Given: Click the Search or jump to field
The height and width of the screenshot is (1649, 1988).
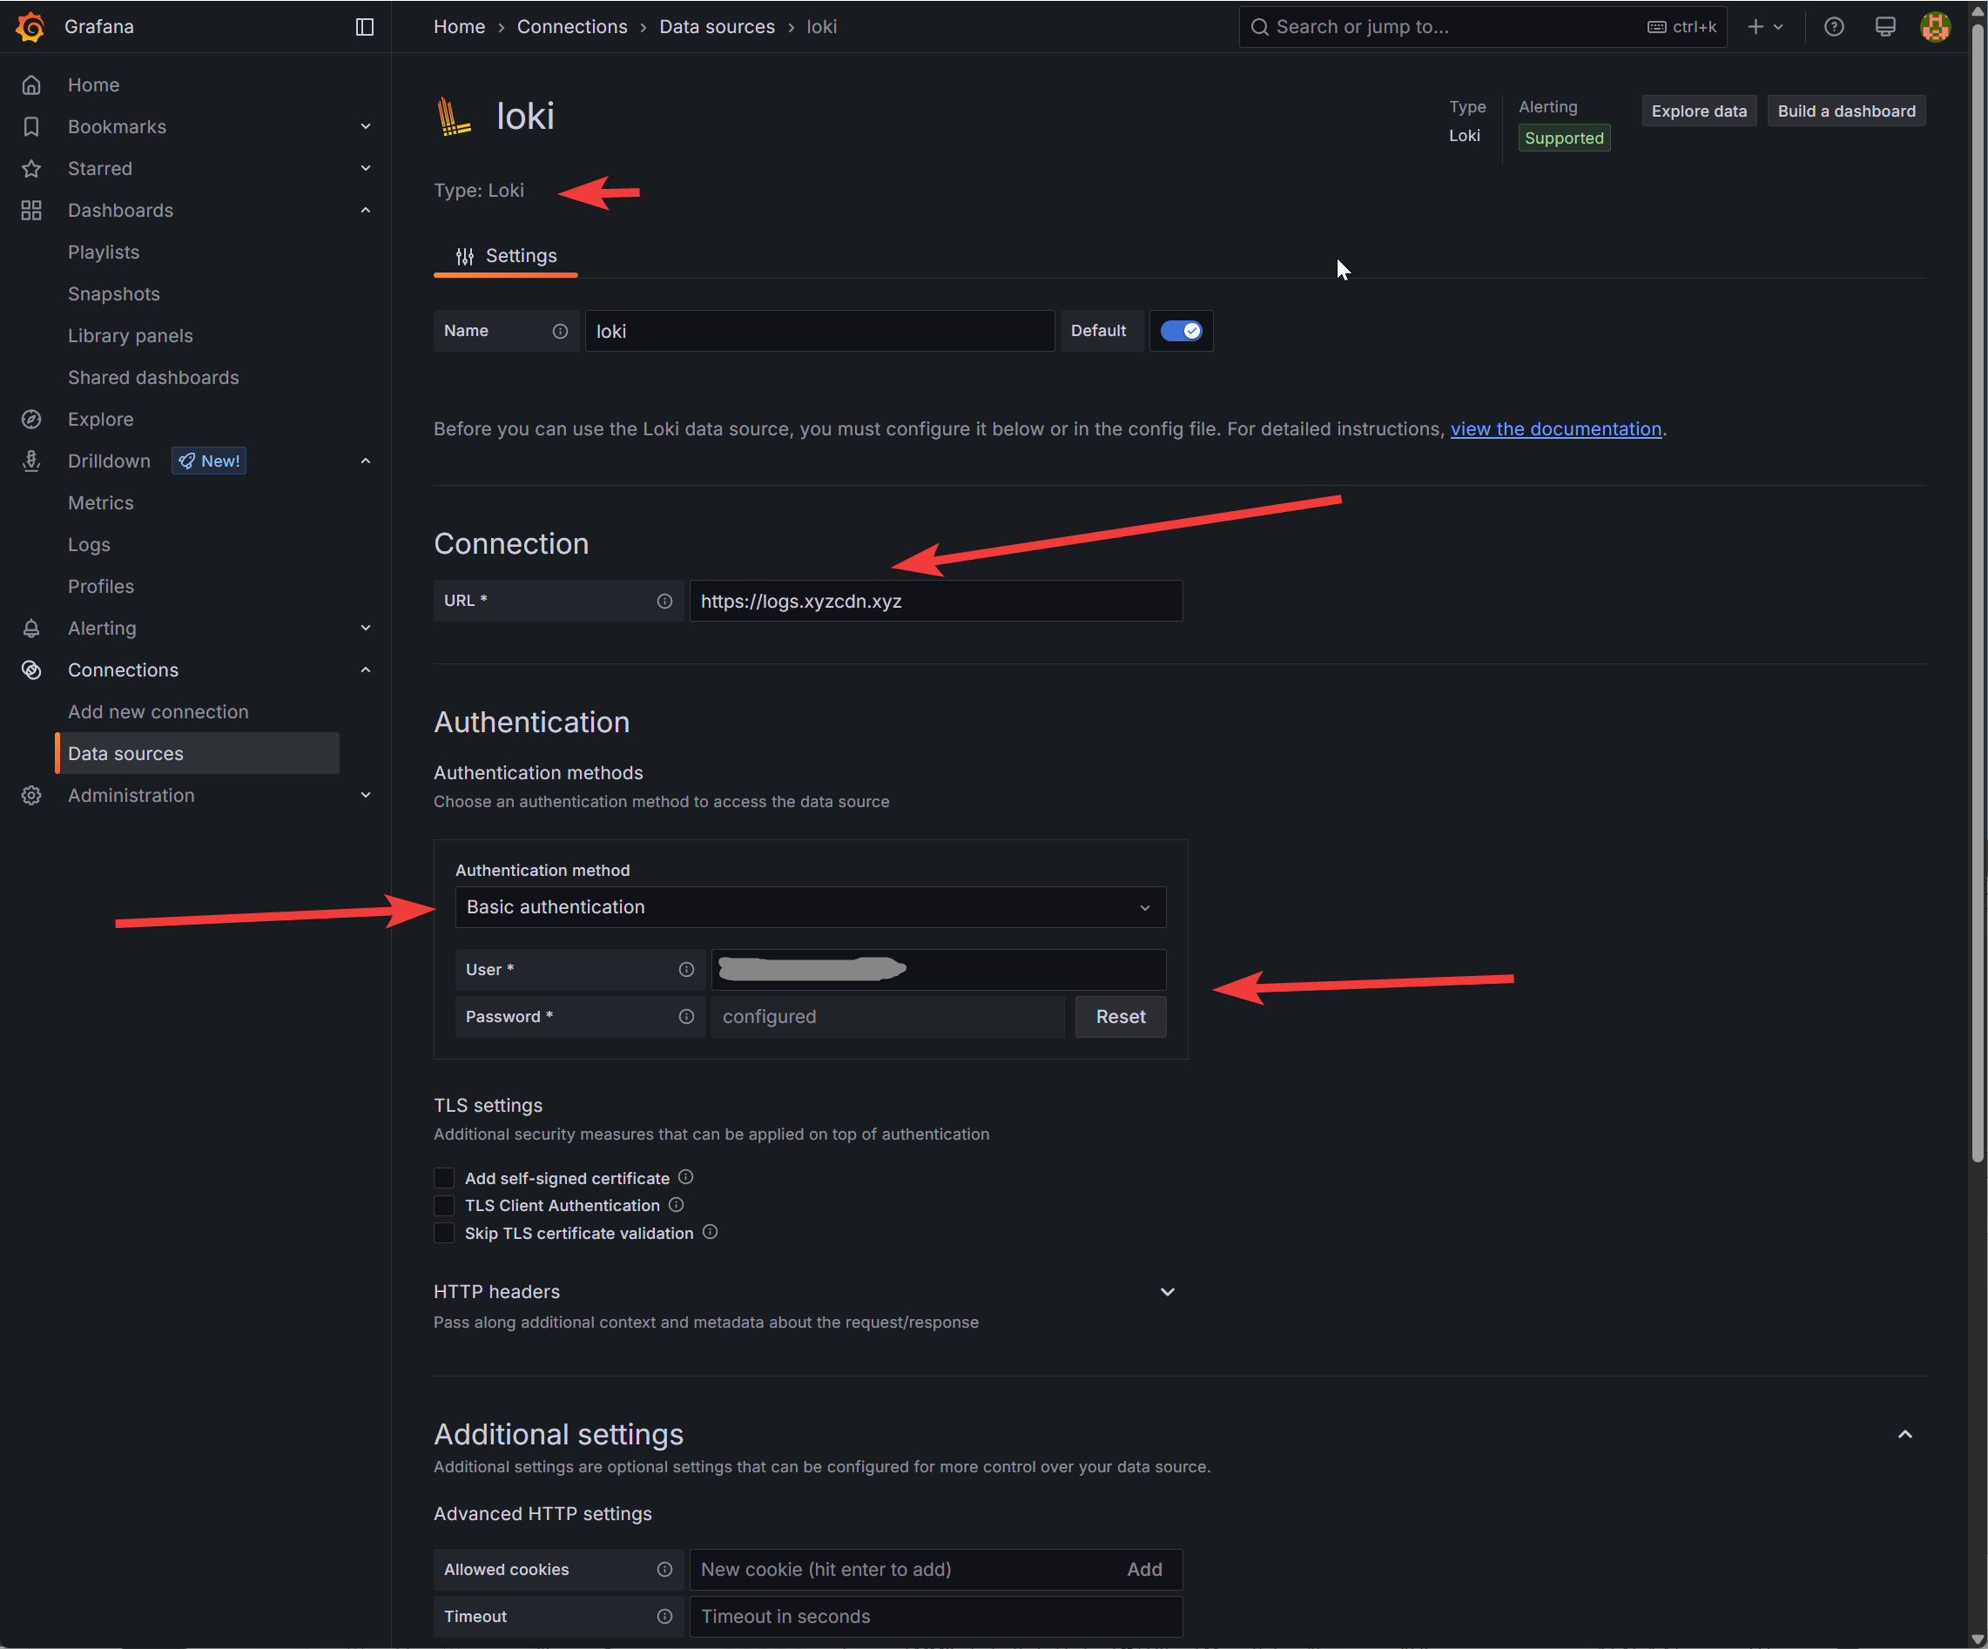Looking at the screenshot, I should click(1482, 26).
